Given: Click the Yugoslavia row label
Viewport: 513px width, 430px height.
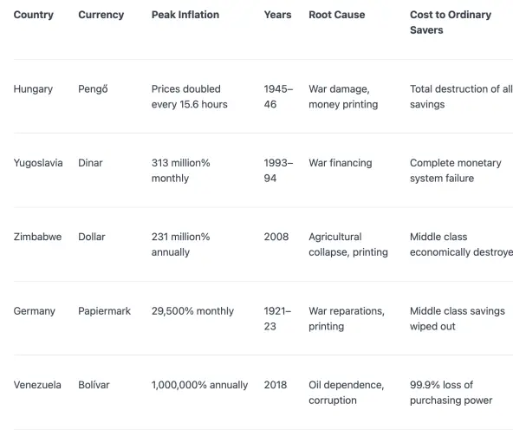Looking at the screenshot, I should 38,163.
